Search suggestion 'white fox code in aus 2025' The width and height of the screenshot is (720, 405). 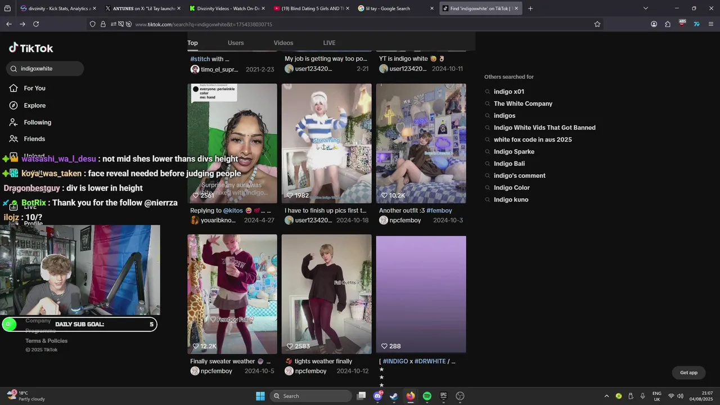click(533, 139)
